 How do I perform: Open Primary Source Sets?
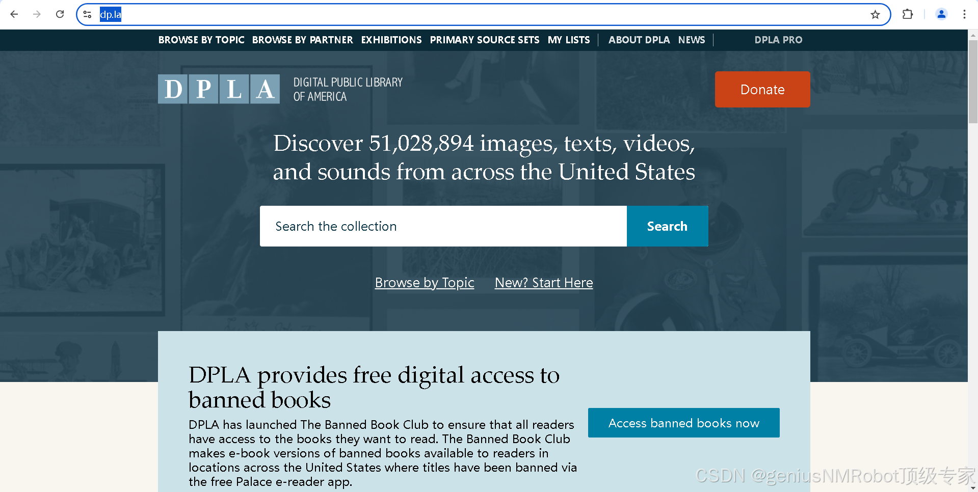[x=485, y=40]
